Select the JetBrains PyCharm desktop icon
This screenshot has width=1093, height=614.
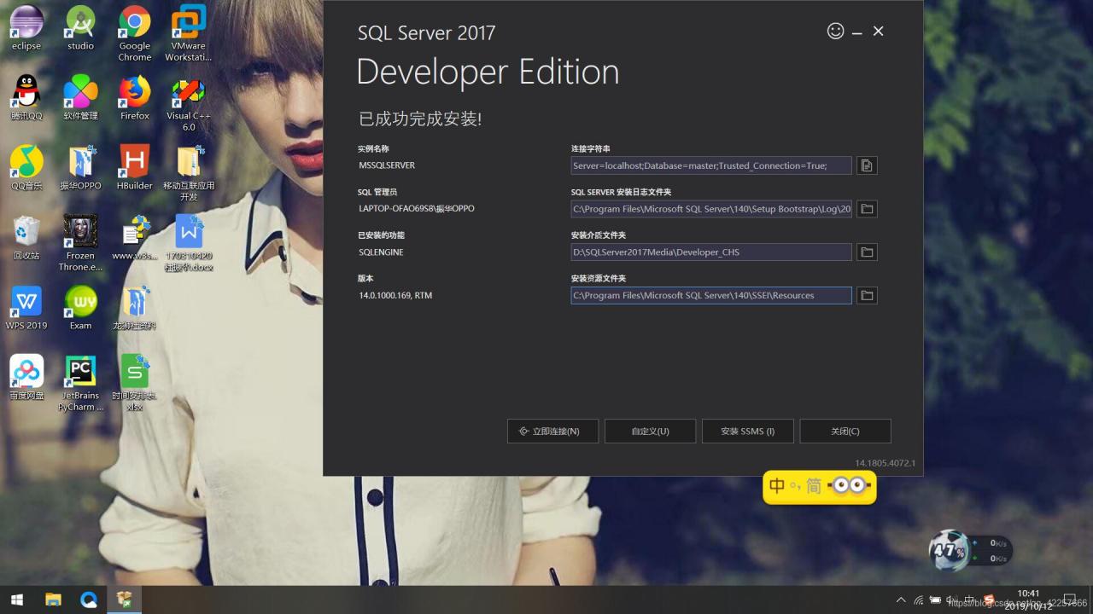(80, 383)
